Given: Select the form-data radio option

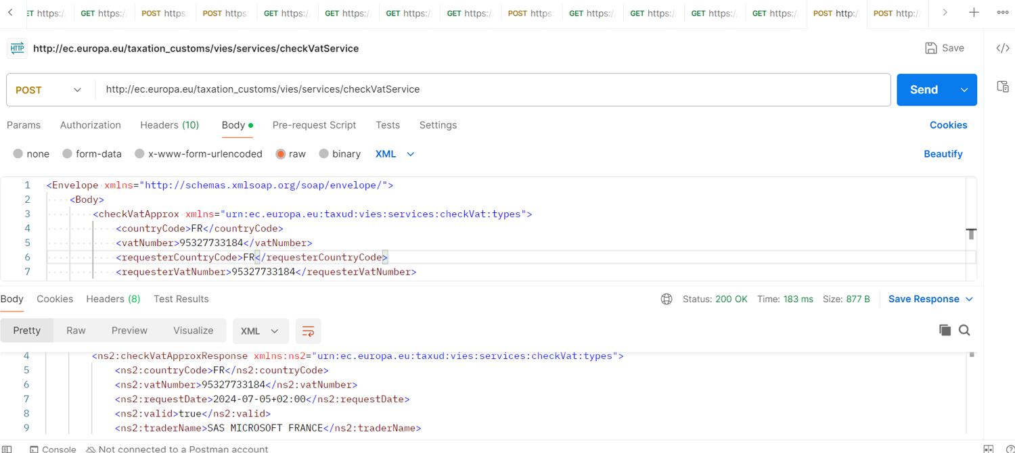Looking at the screenshot, I should [x=67, y=154].
